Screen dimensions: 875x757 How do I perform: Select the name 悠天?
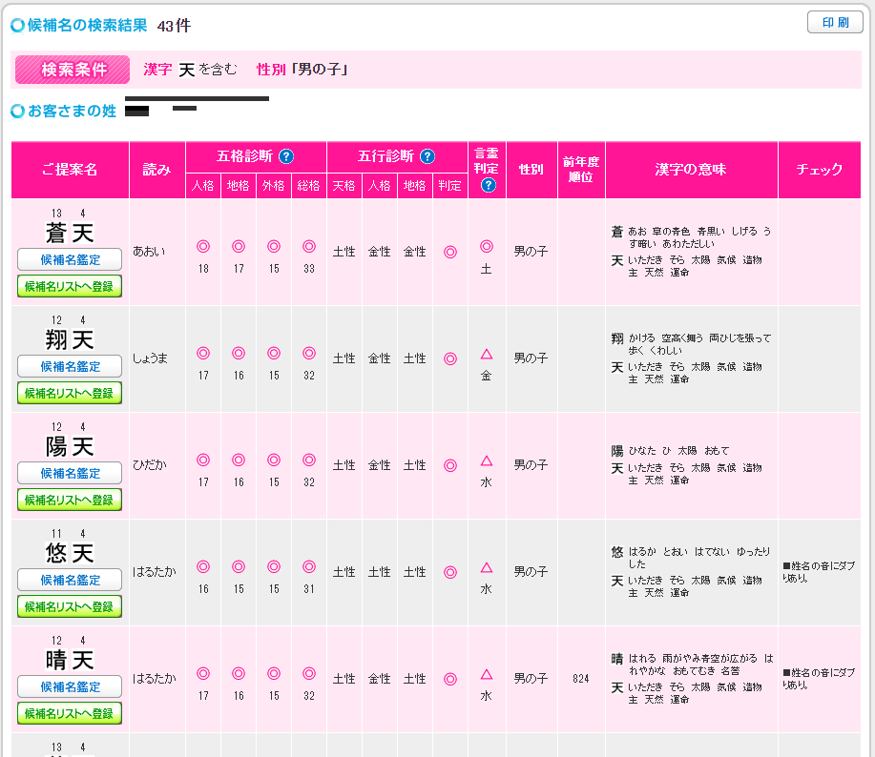pos(70,554)
